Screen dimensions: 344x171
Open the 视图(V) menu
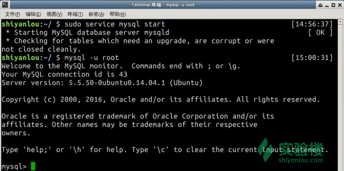tap(54, 14)
